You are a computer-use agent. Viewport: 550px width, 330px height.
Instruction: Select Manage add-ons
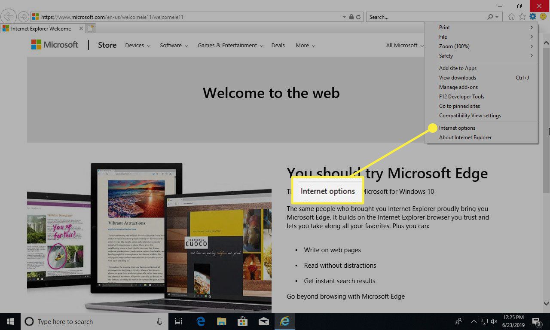coord(481,87)
